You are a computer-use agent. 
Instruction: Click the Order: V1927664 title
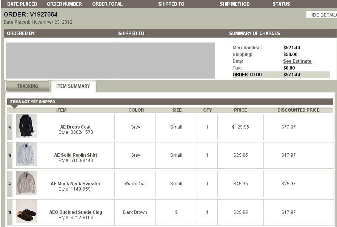[31, 14]
